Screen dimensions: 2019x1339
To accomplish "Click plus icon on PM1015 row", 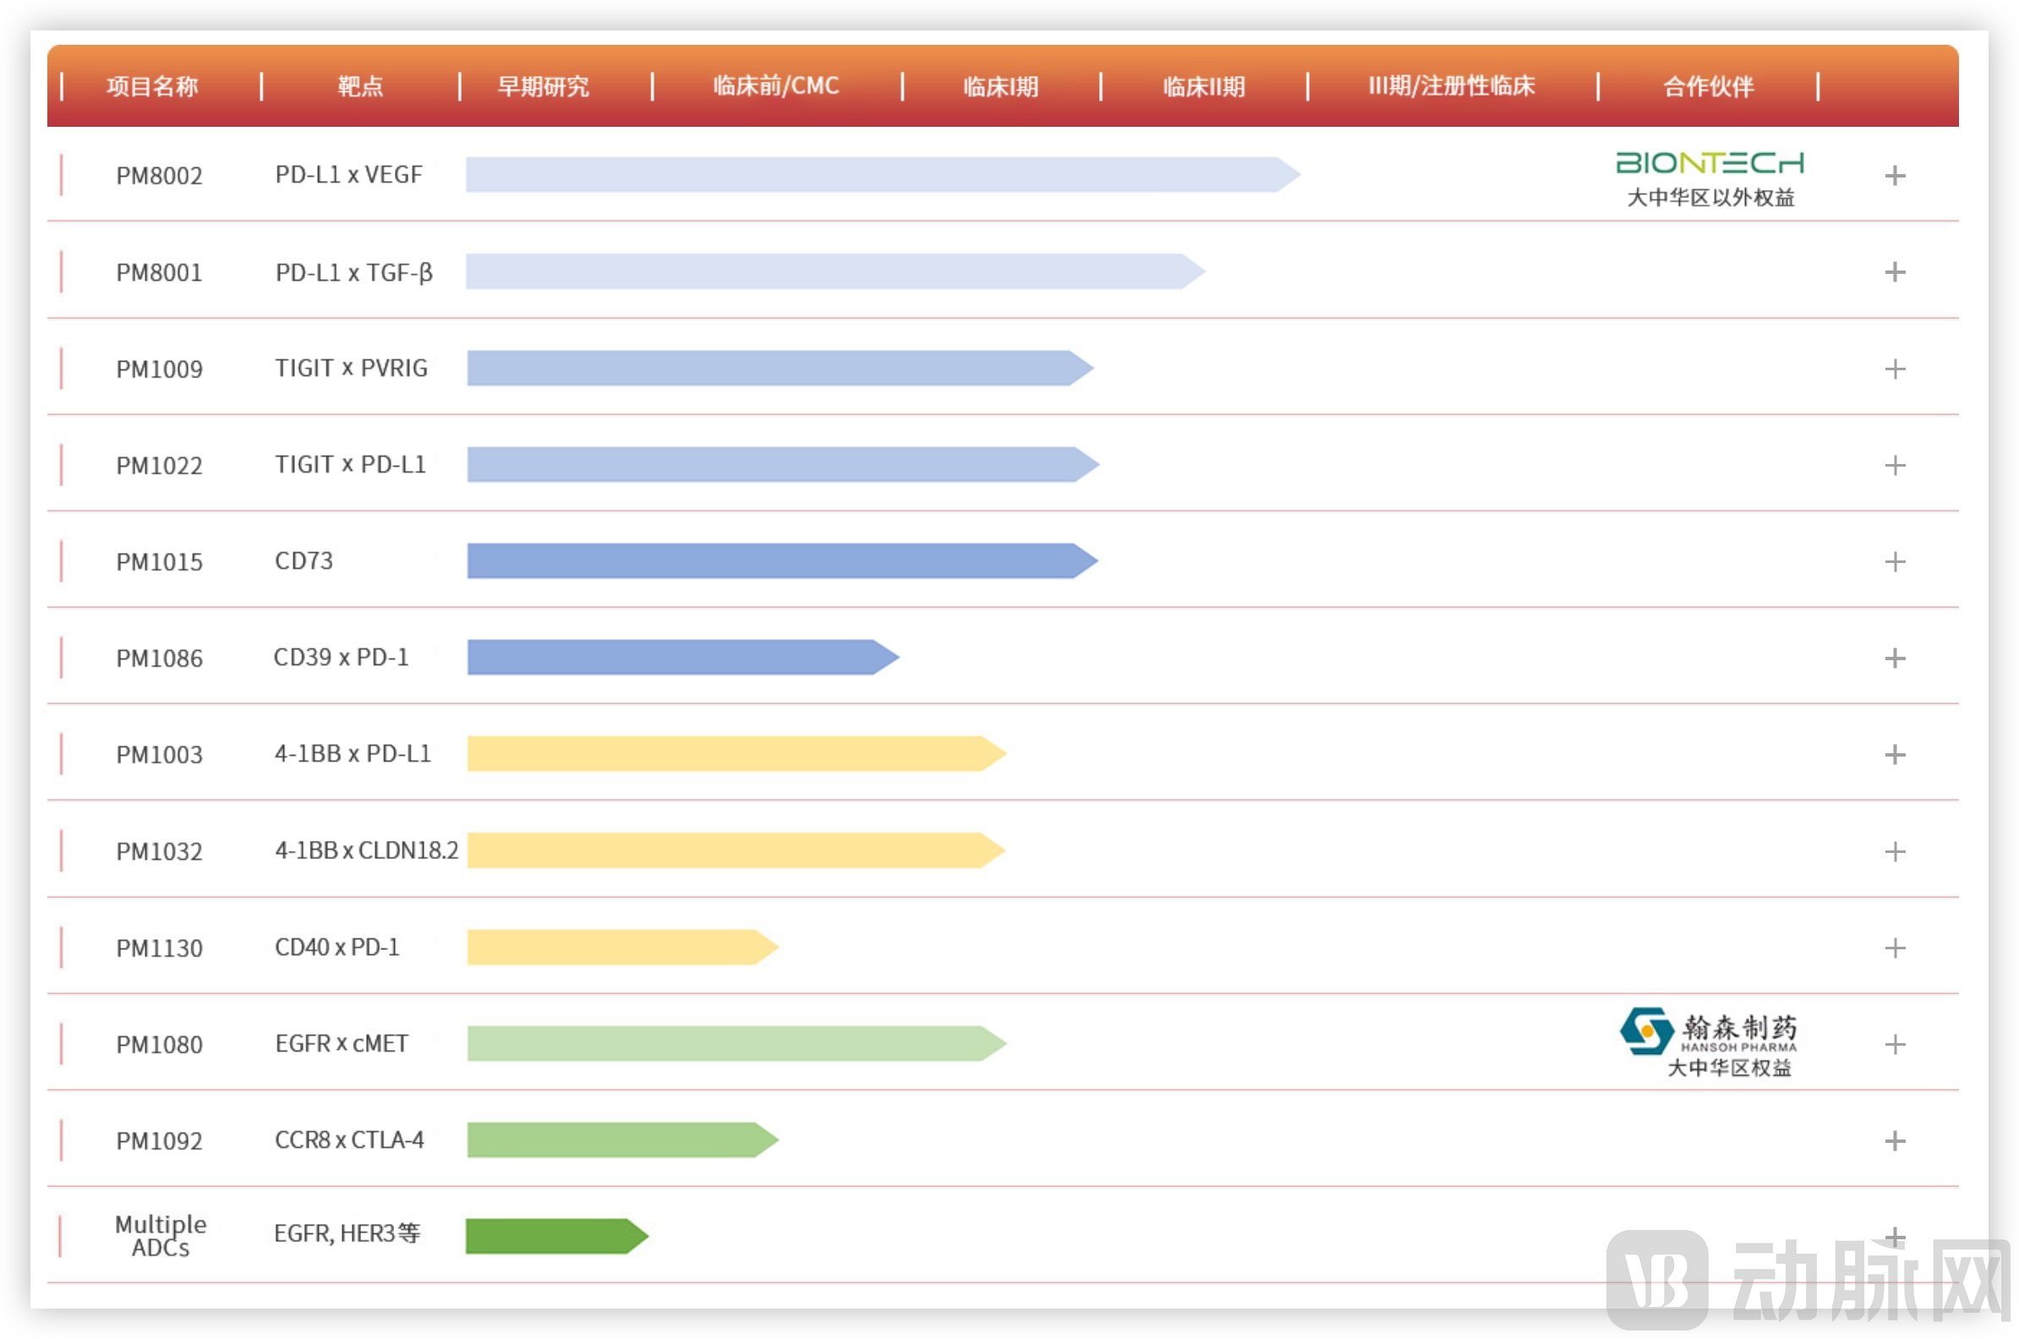I will point(1895,562).
